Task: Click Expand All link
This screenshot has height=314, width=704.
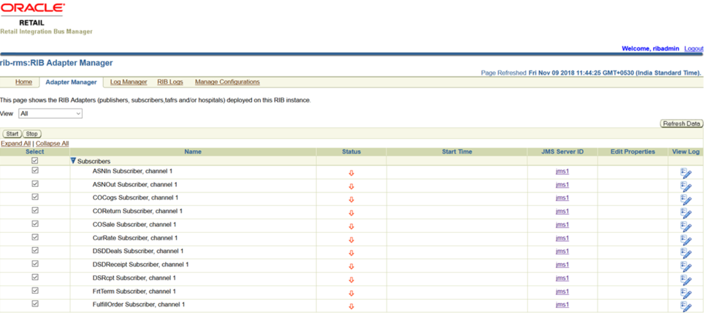Action: point(16,143)
